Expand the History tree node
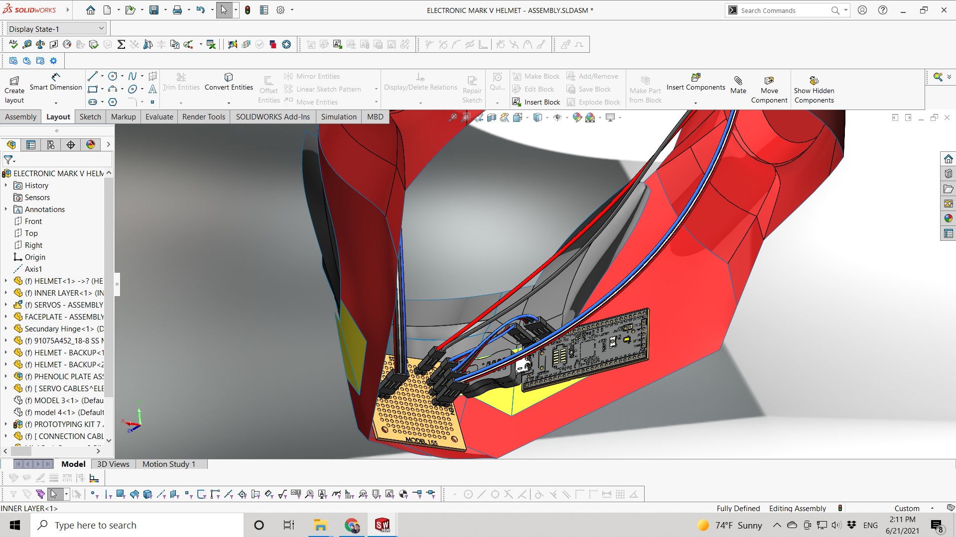 6,186
